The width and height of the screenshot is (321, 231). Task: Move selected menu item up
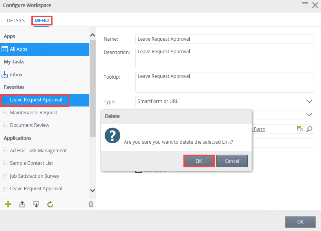click(22, 204)
